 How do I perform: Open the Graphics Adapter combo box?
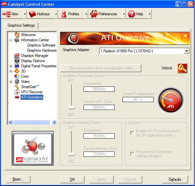(x=144, y=51)
